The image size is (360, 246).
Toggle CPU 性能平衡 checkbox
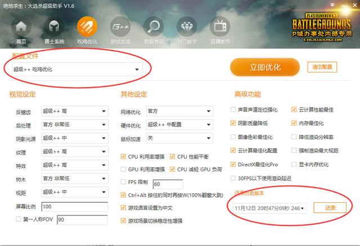(172, 157)
